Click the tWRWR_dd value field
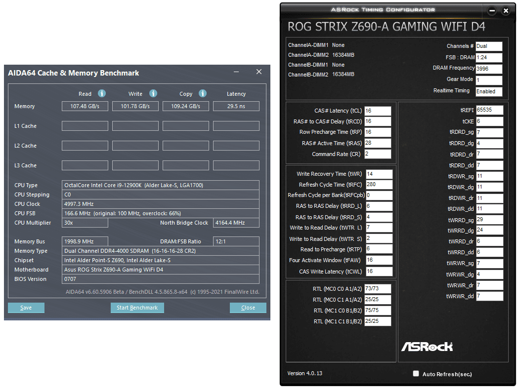 (489, 296)
